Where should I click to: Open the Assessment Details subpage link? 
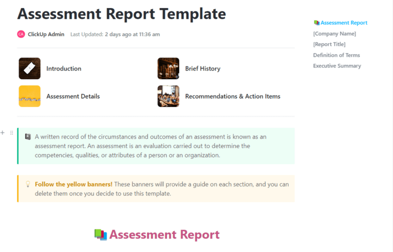pos(73,96)
